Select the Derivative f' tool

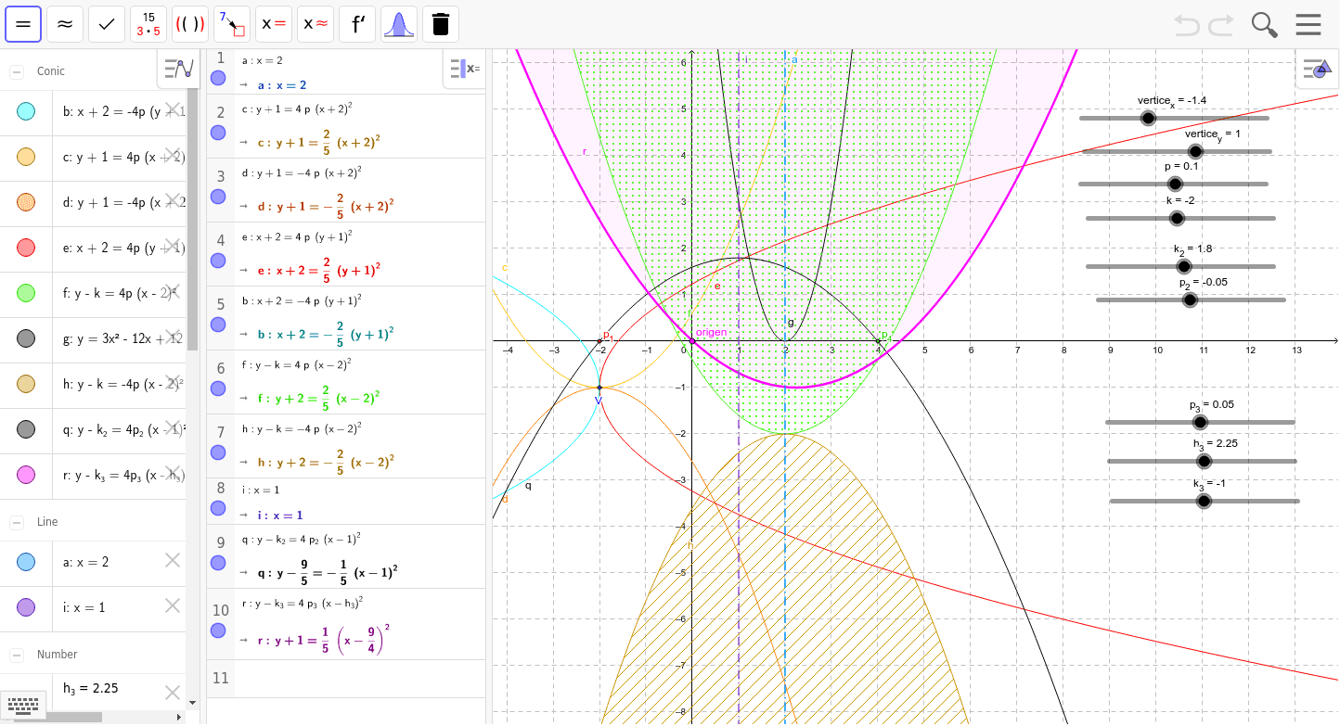(357, 24)
